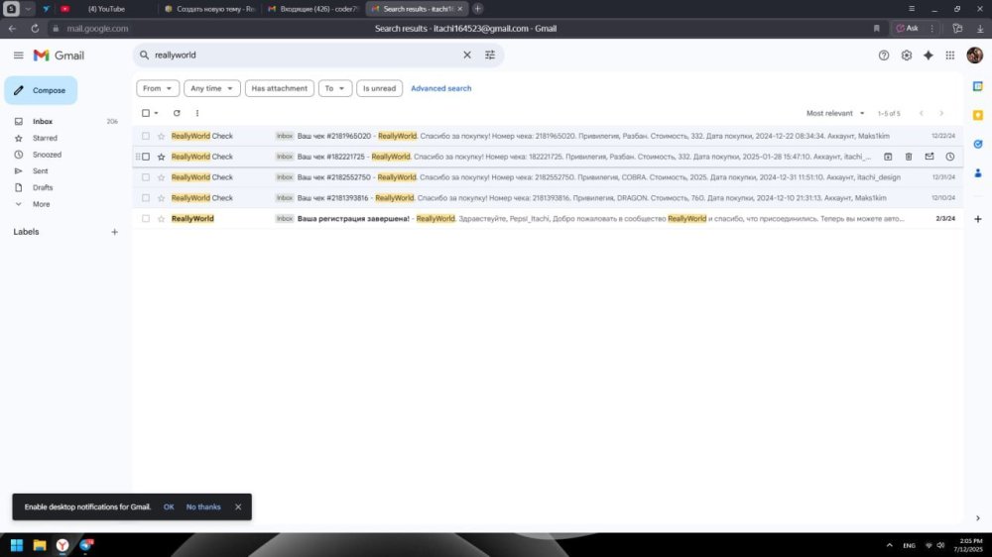Open File Explorer from the taskbar
The width and height of the screenshot is (992, 557).
(x=40, y=545)
